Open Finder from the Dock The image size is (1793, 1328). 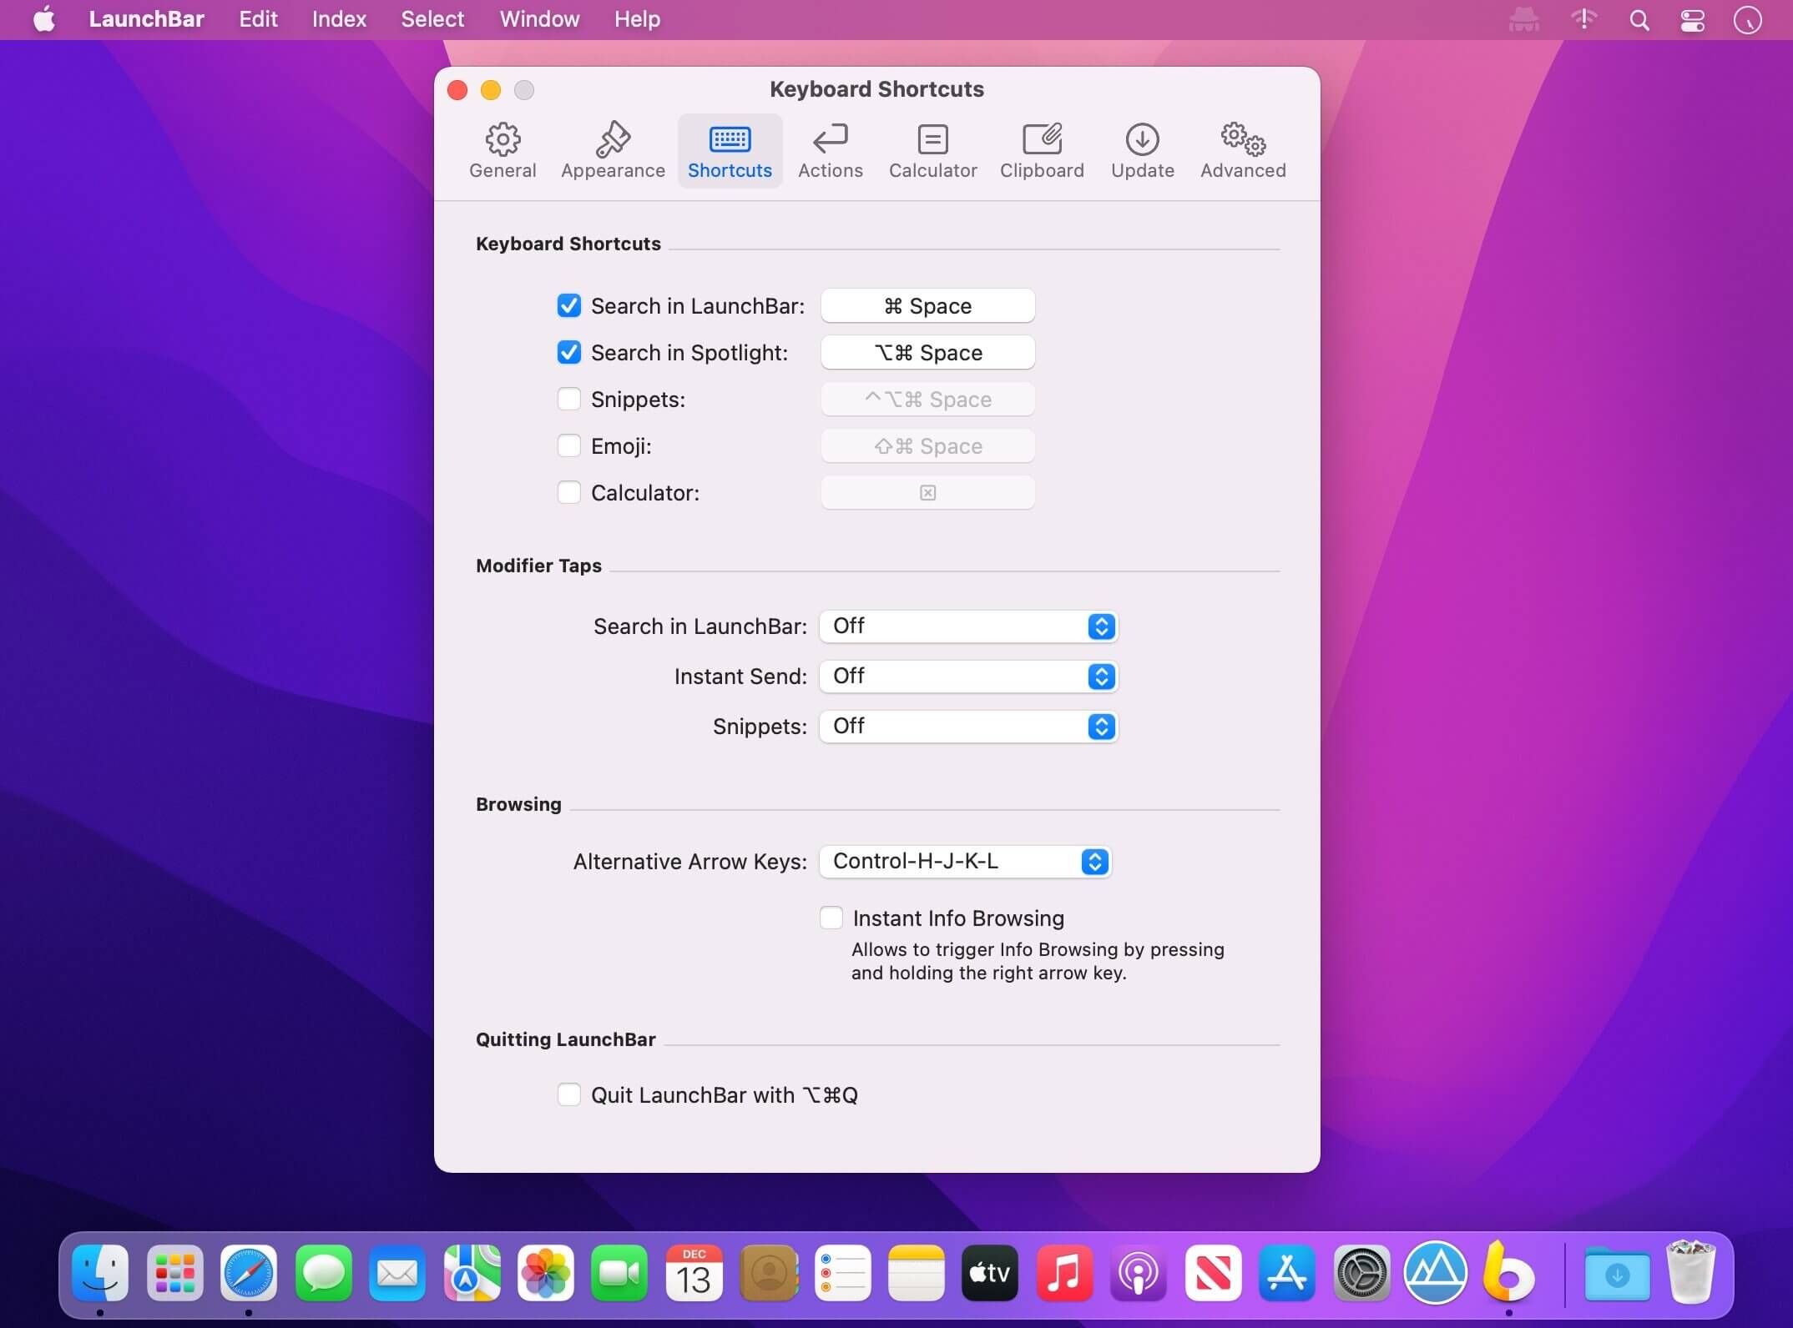click(100, 1273)
